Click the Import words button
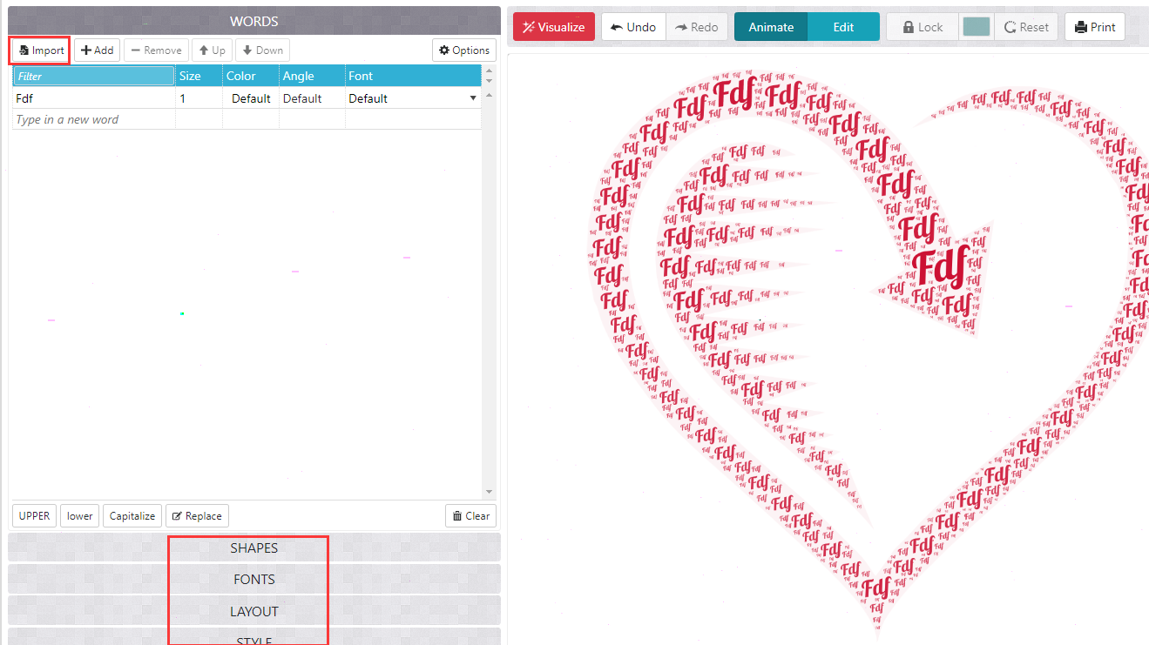 coord(40,50)
